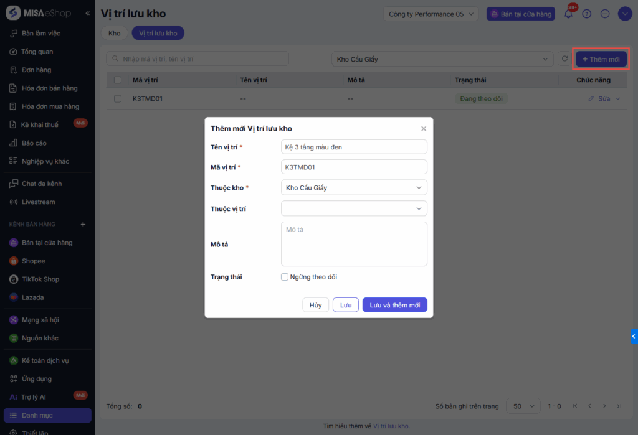638x435 pixels.
Task: Click the Shopee channel icon
Action: [14, 261]
